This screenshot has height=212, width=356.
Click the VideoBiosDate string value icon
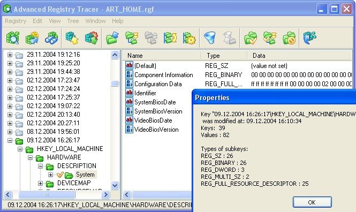[129, 120]
